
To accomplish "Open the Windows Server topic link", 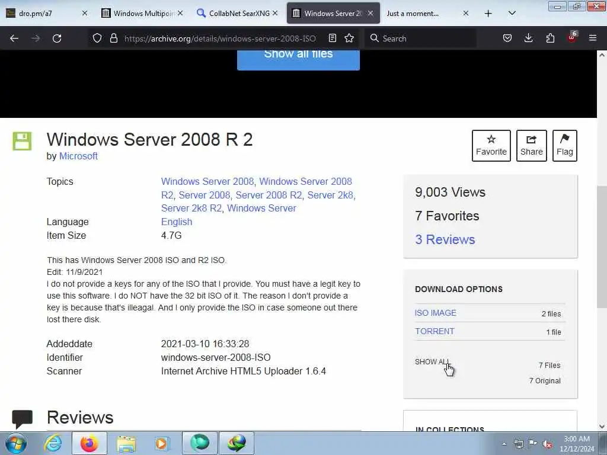I will (261, 208).
